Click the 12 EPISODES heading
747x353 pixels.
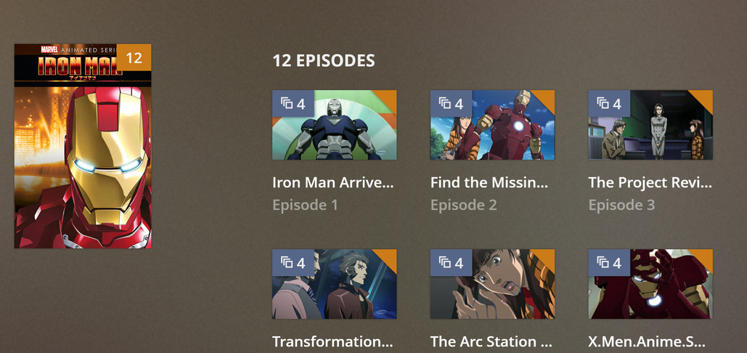pyautogui.click(x=324, y=60)
